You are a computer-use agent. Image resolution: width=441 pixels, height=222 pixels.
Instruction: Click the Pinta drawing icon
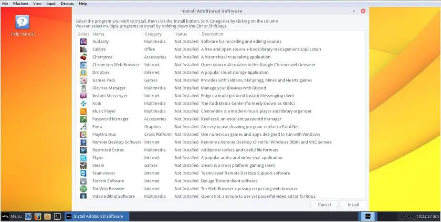coord(83,127)
